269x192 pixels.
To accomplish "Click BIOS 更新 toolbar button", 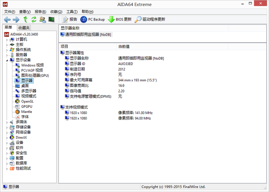I will 120,19.
